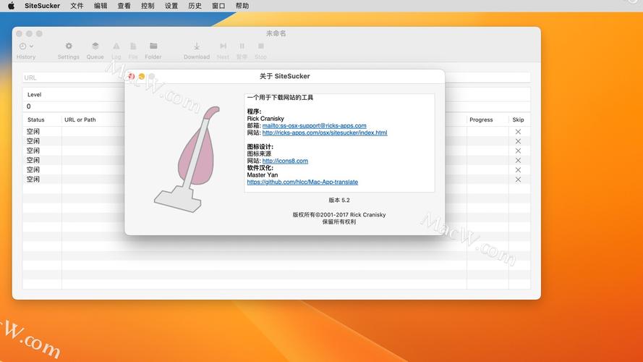Screen dimensions: 643x362
Task: Open the Log toolbar icon
Action: [116, 46]
